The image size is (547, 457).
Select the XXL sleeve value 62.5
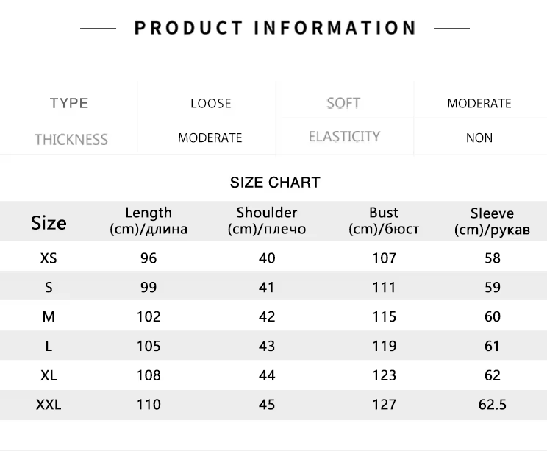pos(492,405)
